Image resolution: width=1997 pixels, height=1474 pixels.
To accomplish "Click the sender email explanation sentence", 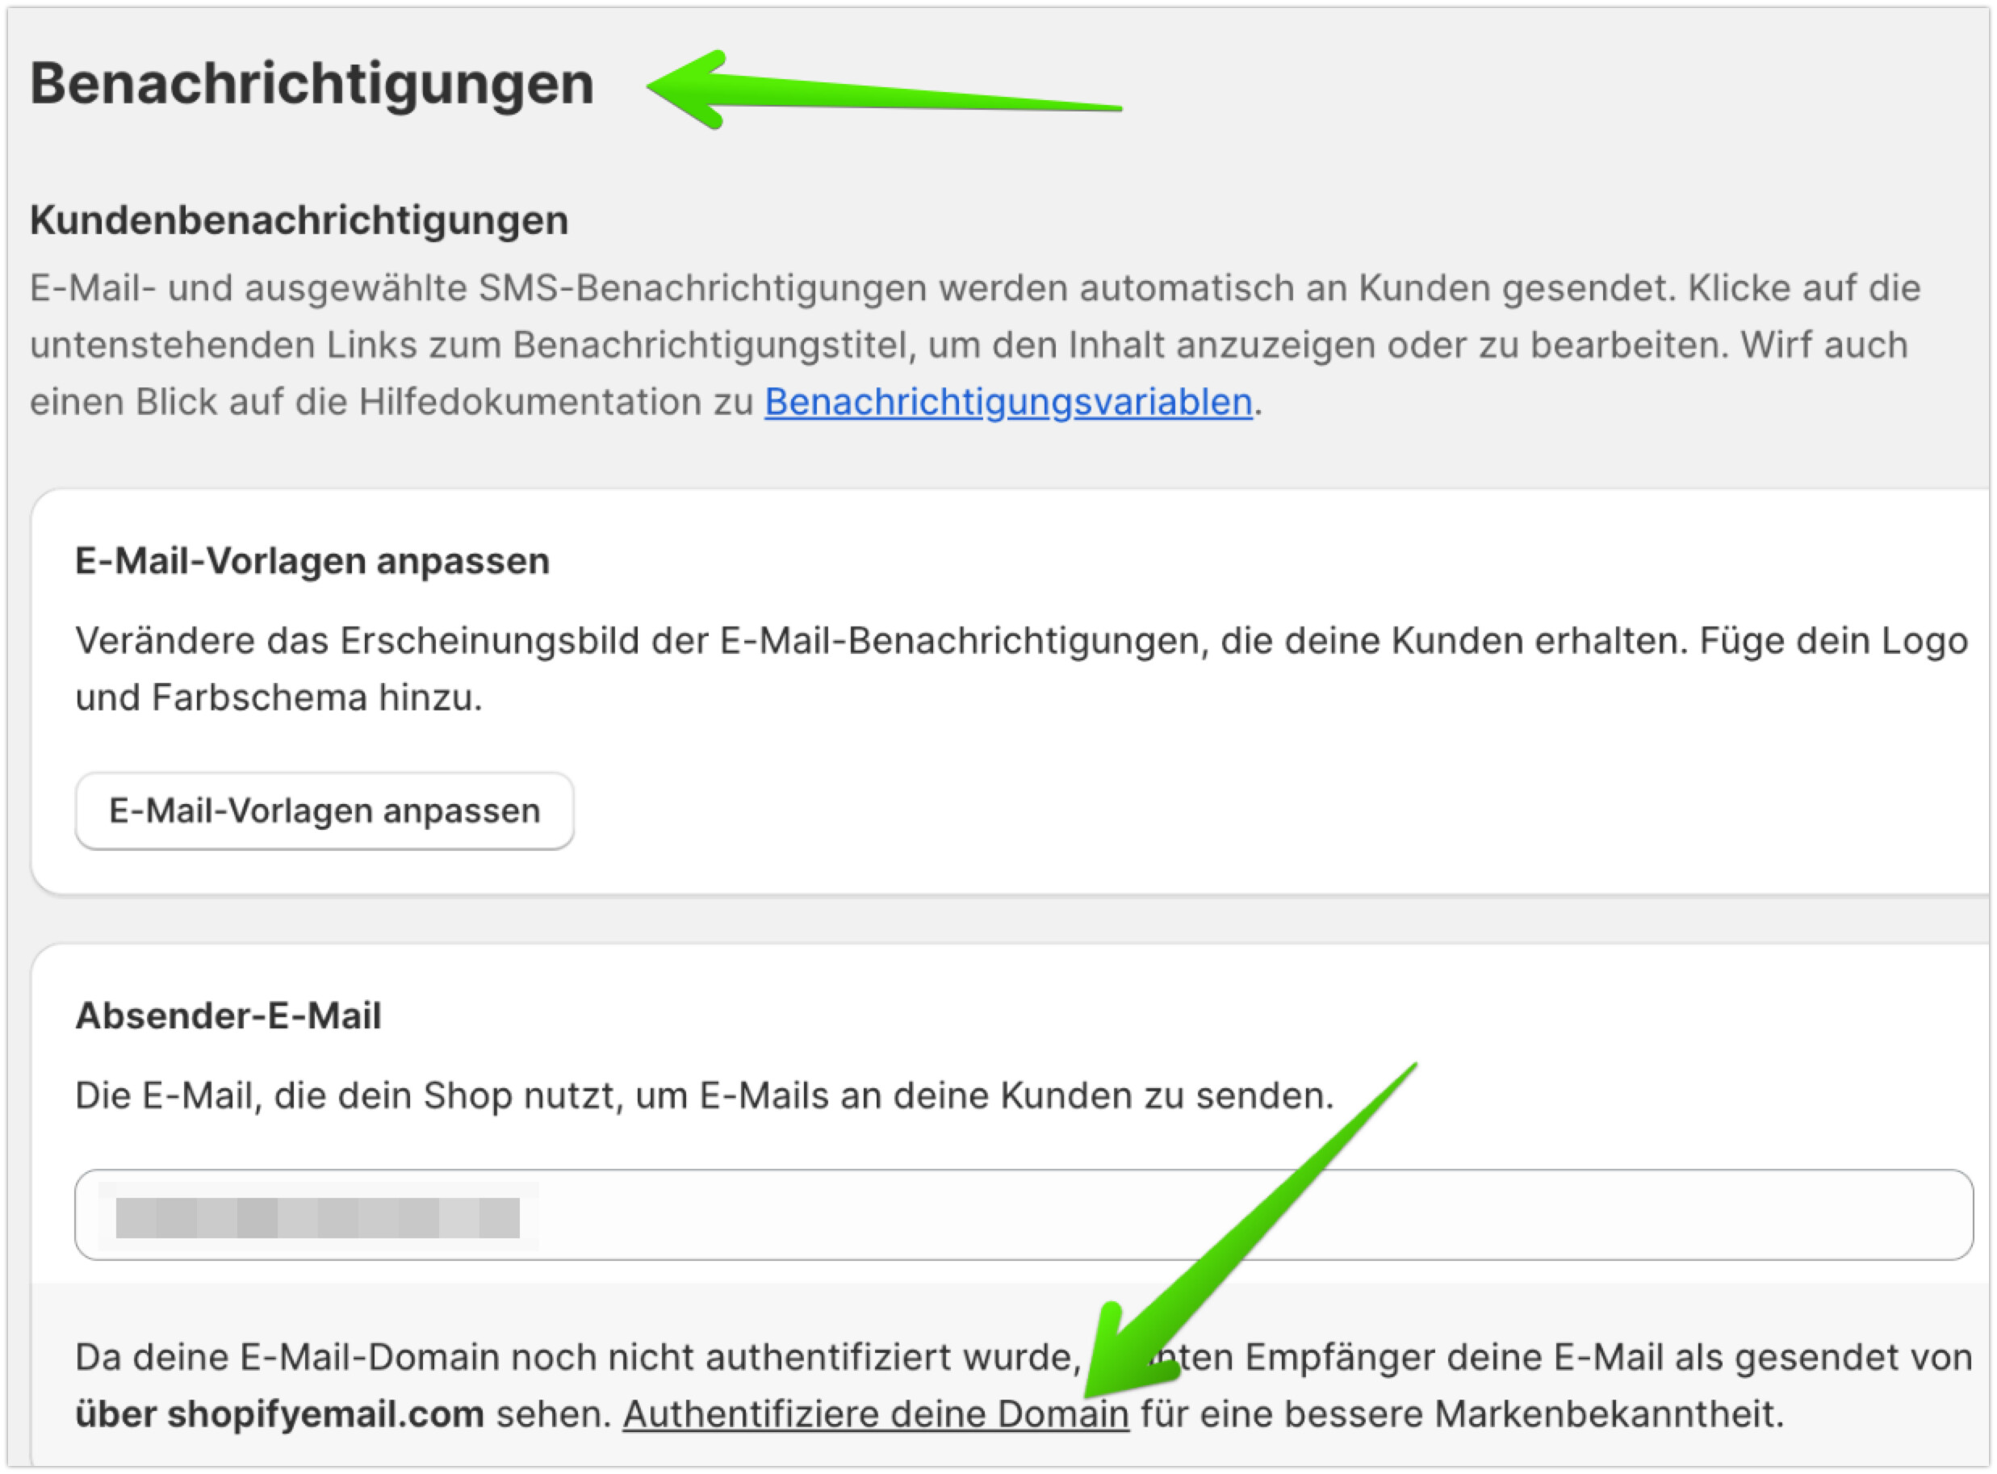I will pos(703,1095).
